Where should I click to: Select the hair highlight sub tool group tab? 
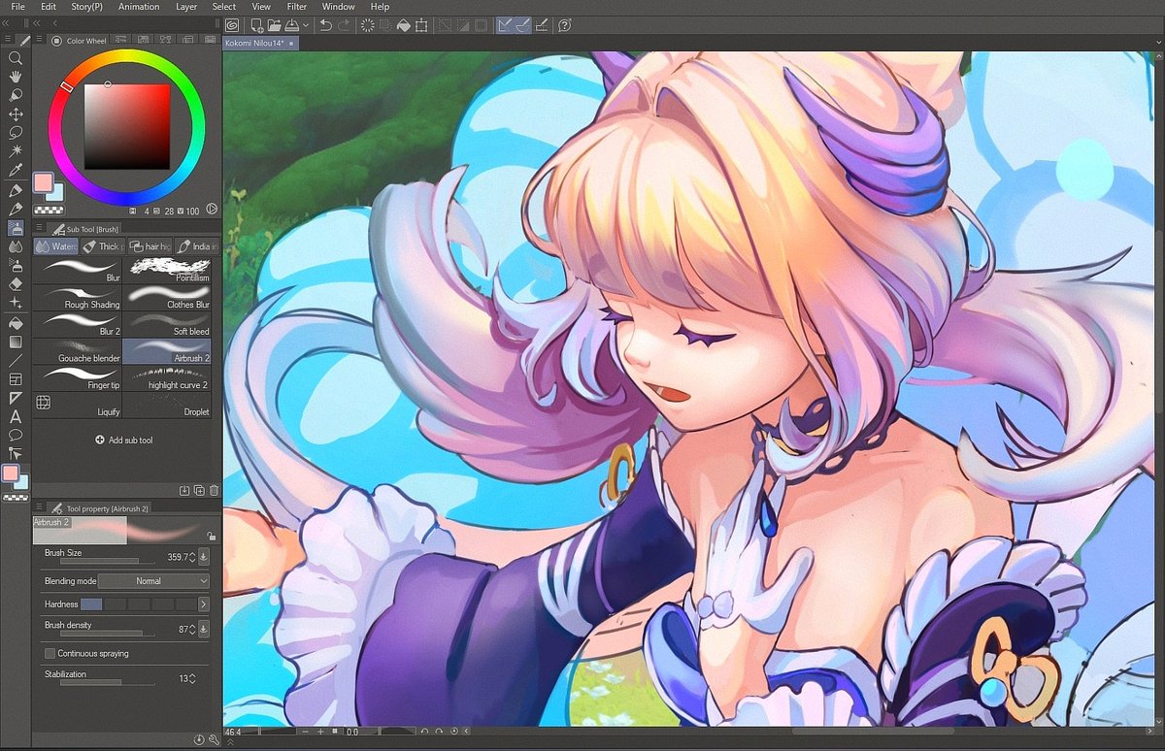[150, 246]
